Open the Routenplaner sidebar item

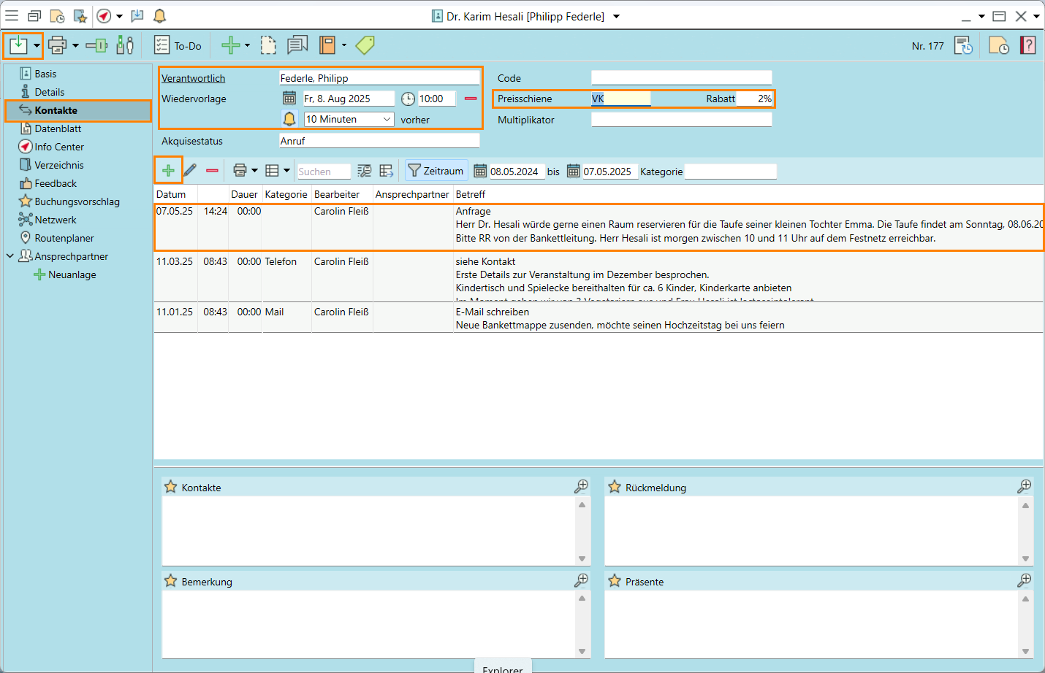[64, 238]
